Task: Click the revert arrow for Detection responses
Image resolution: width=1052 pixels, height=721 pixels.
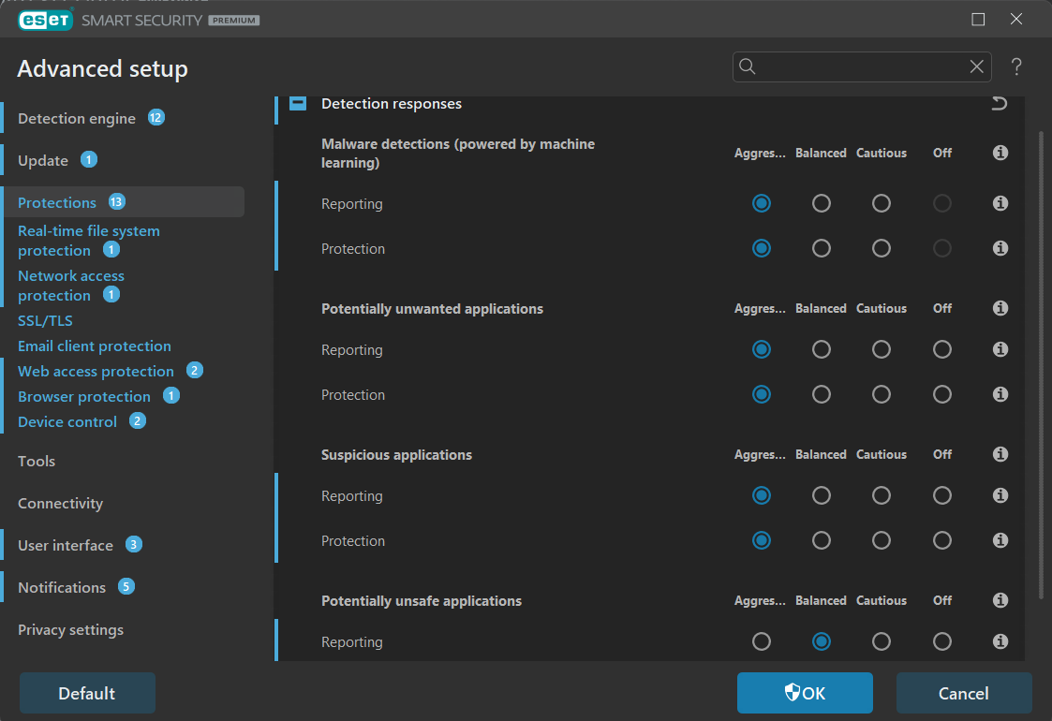Action: pyautogui.click(x=1000, y=103)
